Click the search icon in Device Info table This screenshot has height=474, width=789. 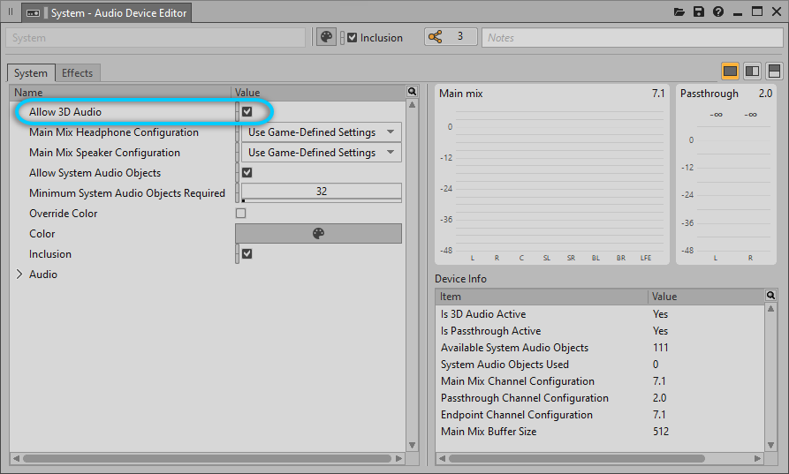(x=771, y=296)
